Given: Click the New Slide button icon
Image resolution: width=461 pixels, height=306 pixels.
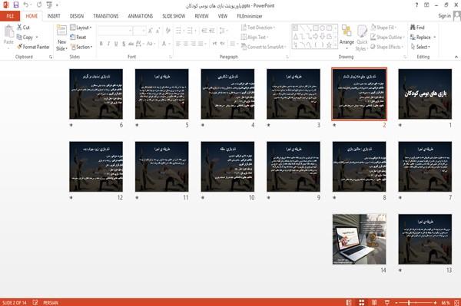Looking at the screenshot, I should [61, 31].
